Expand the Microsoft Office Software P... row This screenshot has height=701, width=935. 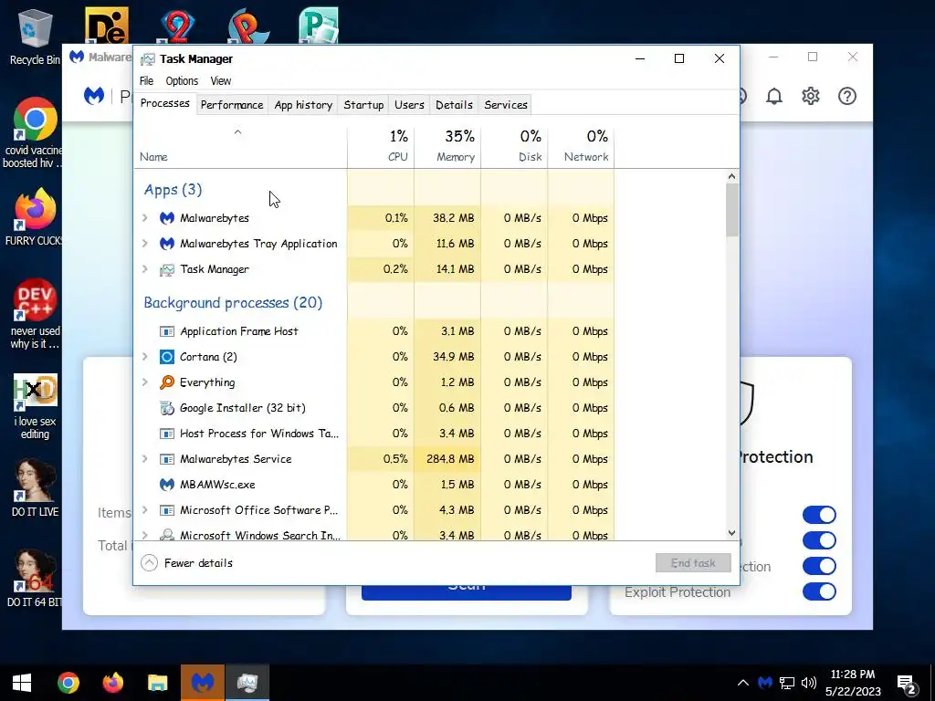tap(145, 510)
